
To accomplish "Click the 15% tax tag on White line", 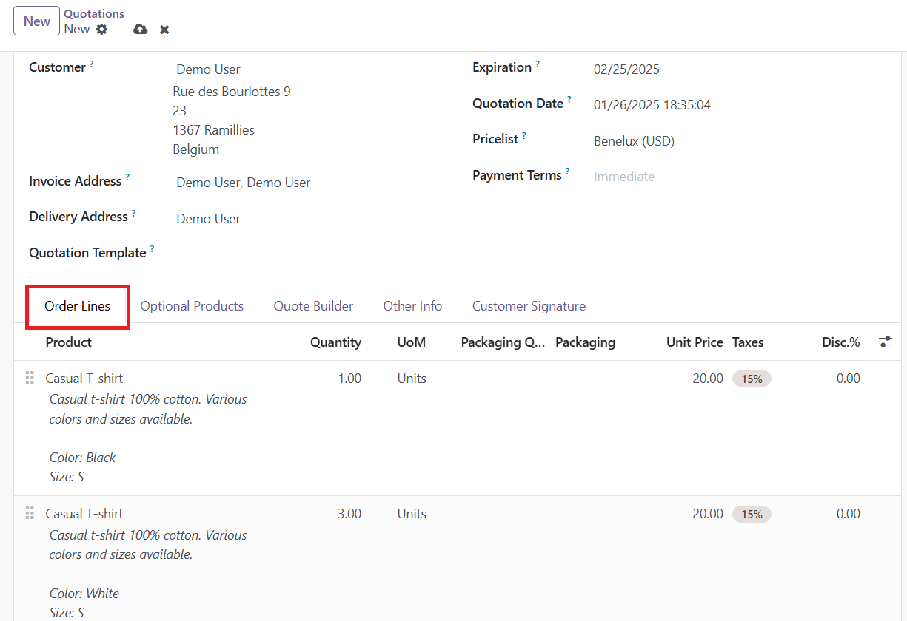I will coord(752,514).
